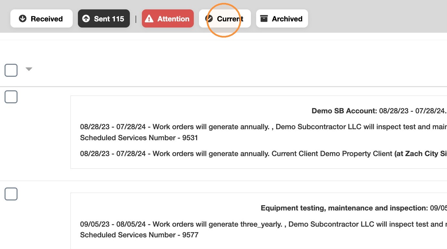Click the Scheduled Services Number - 9531 text

(x=139, y=138)
